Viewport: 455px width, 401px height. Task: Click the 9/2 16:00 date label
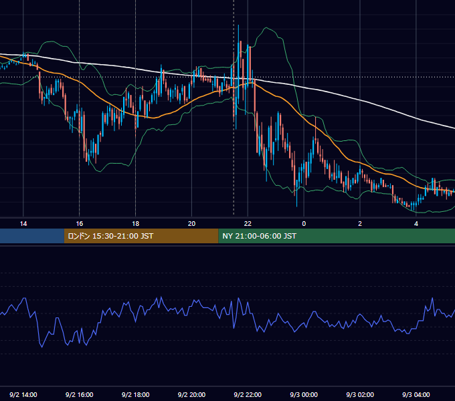tap(79, 394)
